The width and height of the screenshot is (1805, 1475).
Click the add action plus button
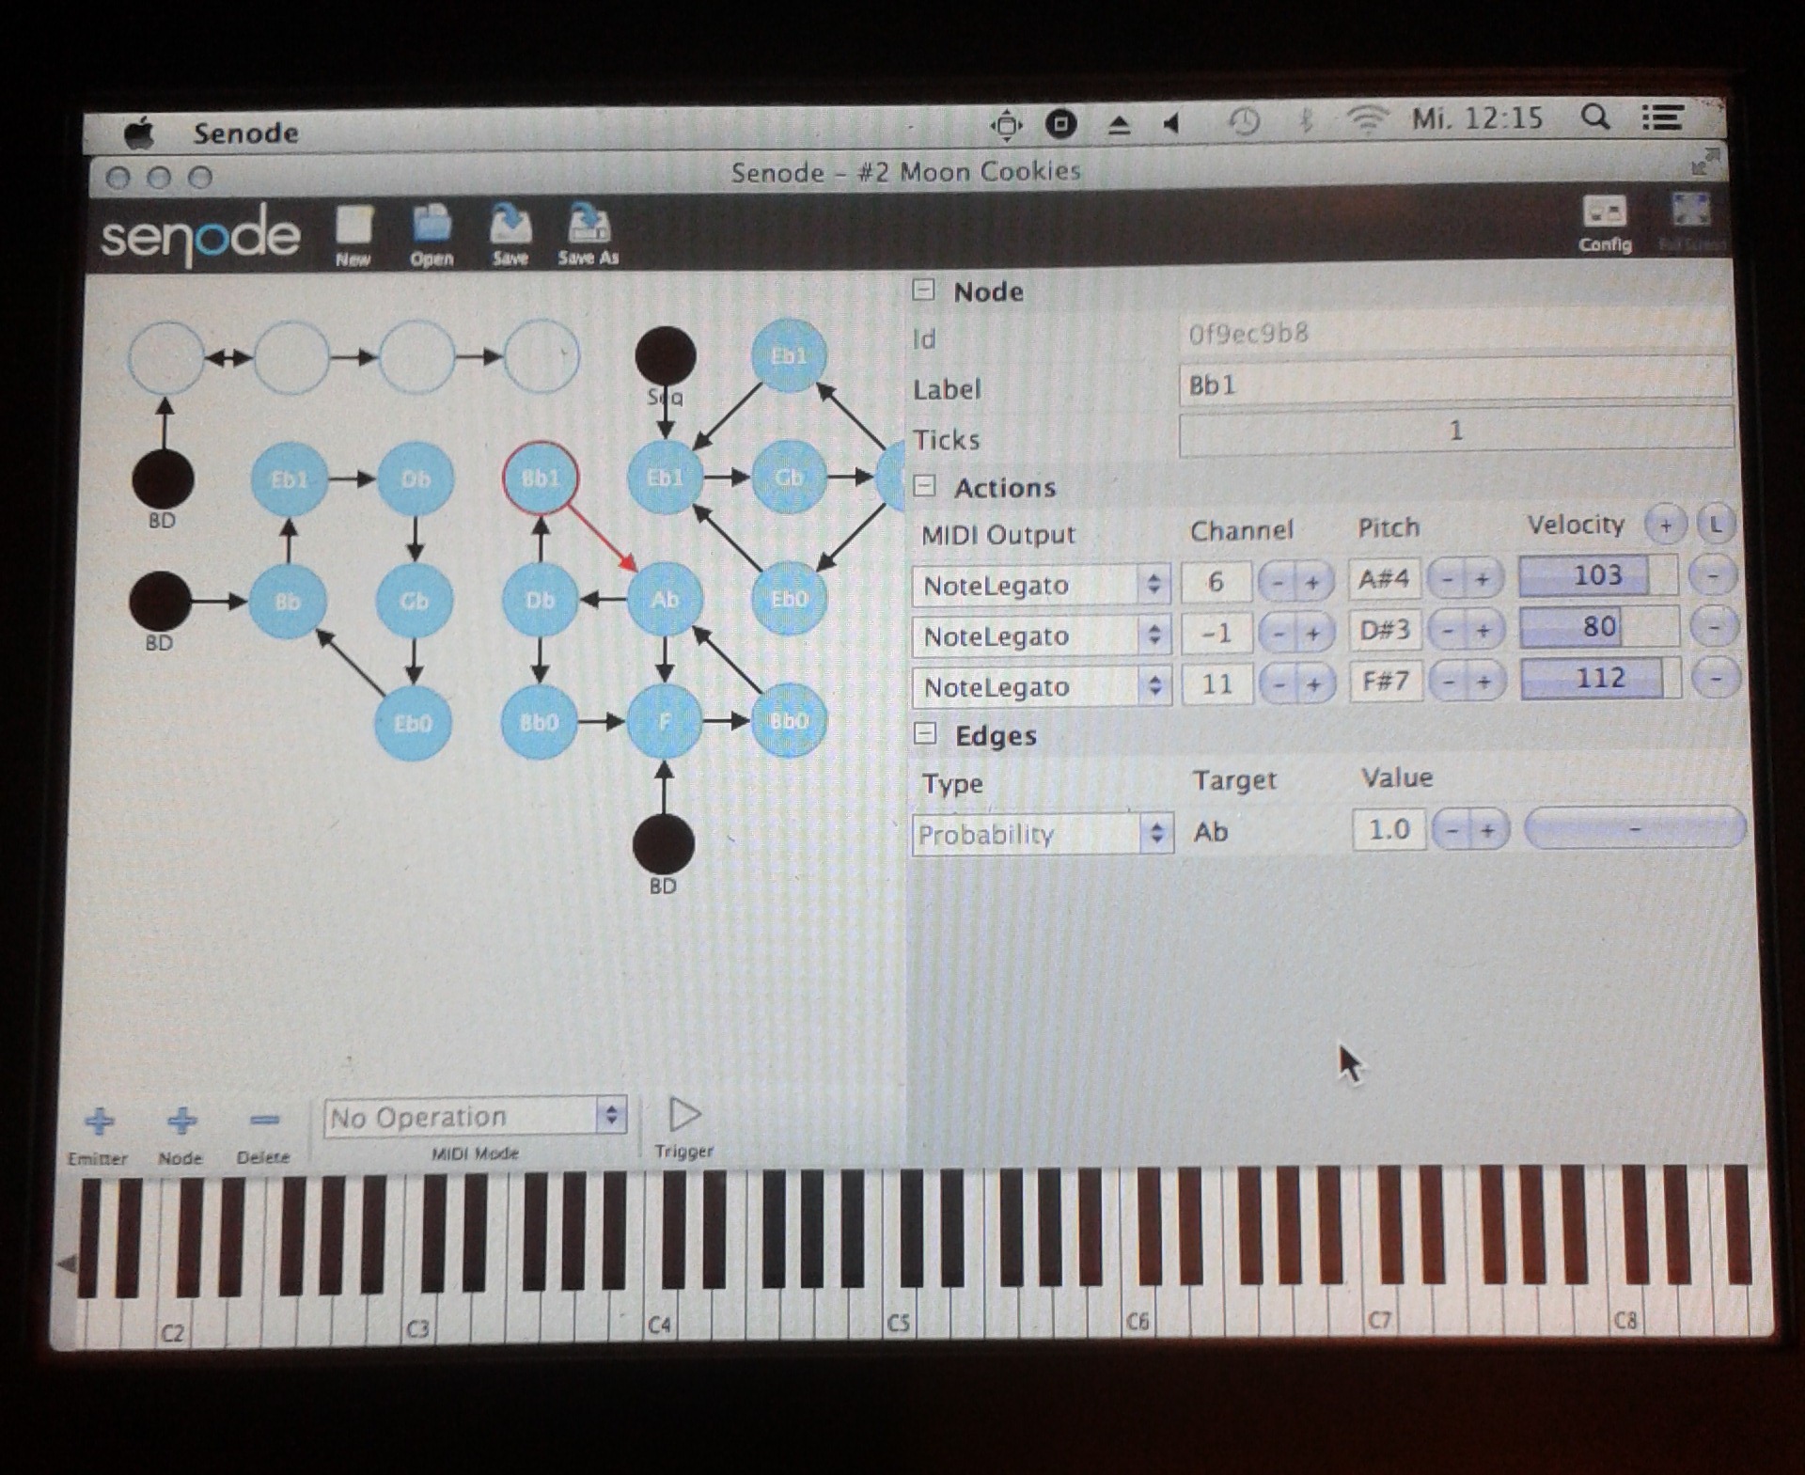1665,526
